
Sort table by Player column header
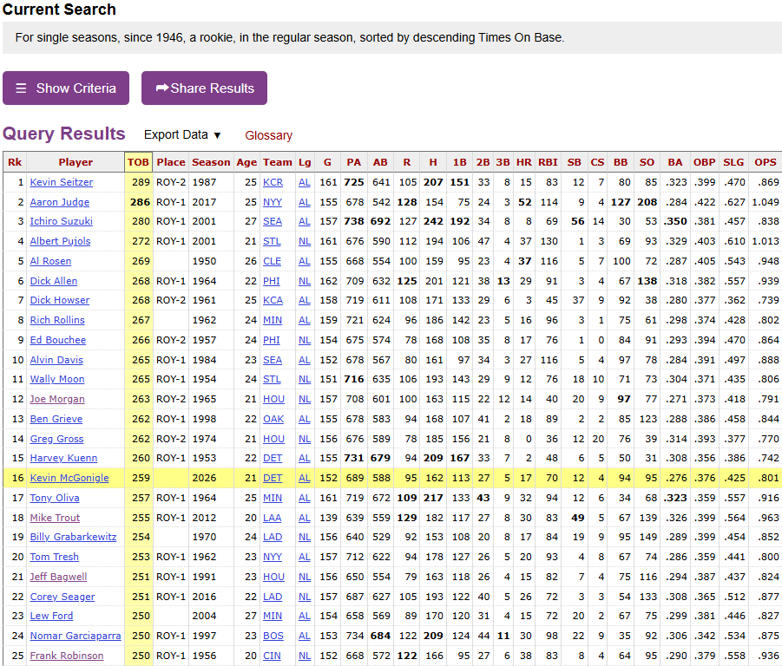76,162
